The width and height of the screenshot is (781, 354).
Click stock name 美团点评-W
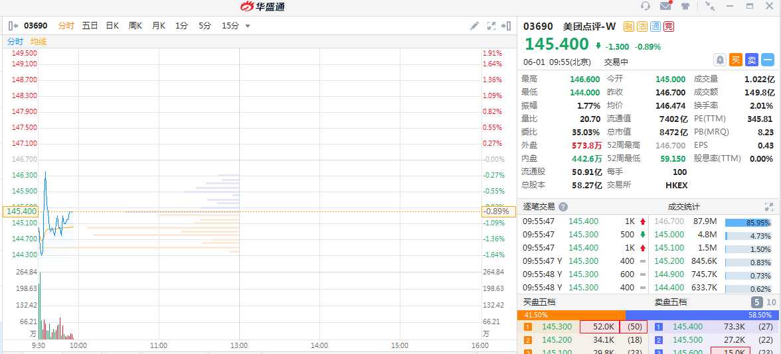[x=589, y=27]
